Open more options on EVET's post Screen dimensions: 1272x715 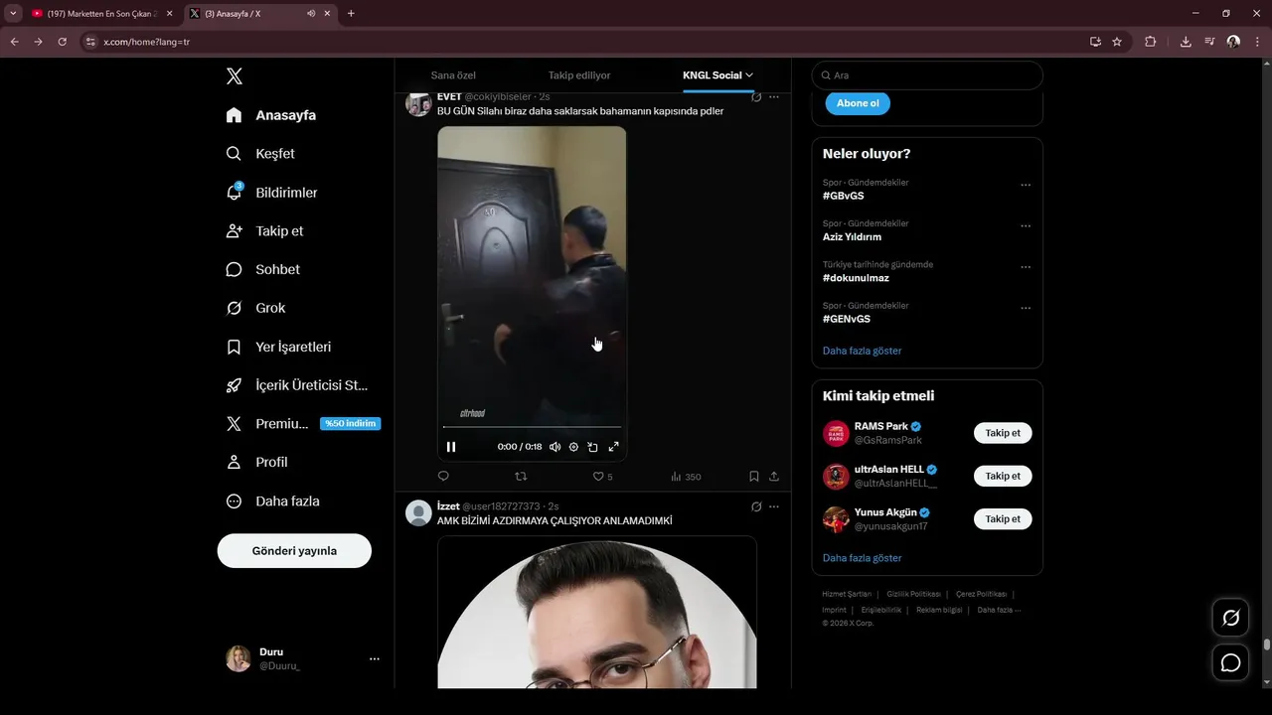(774, 97)
